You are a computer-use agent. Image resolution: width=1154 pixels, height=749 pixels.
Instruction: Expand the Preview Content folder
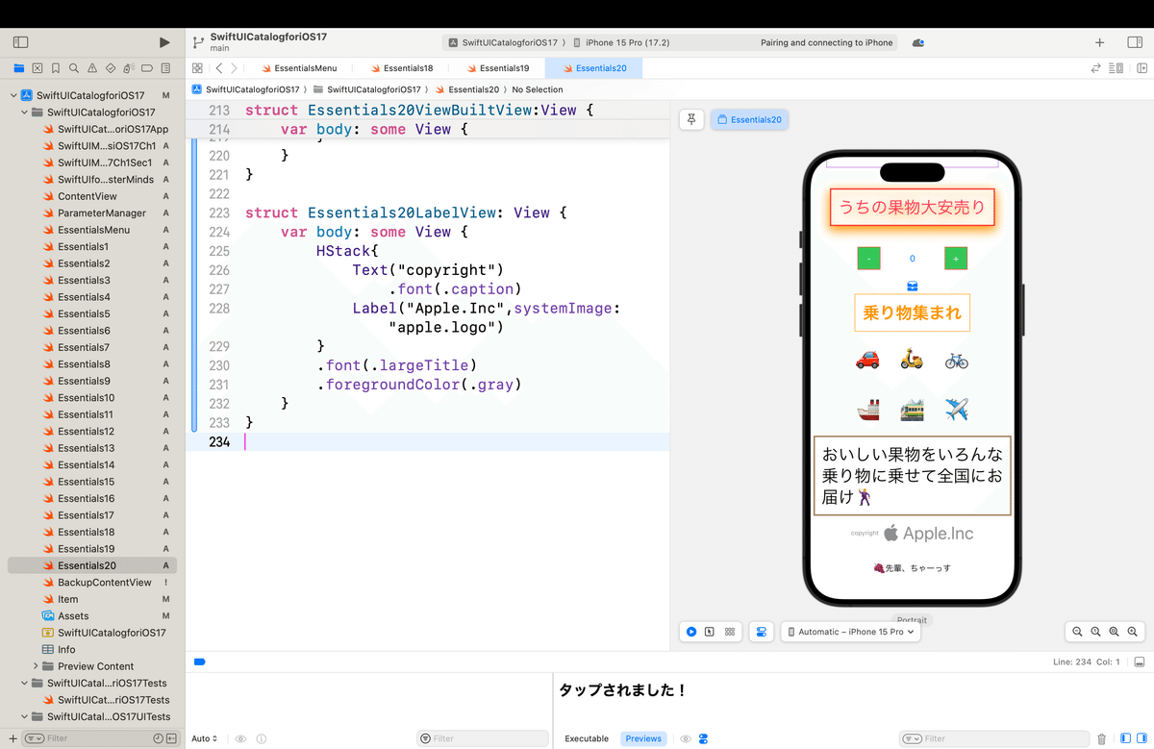point(36,666)
